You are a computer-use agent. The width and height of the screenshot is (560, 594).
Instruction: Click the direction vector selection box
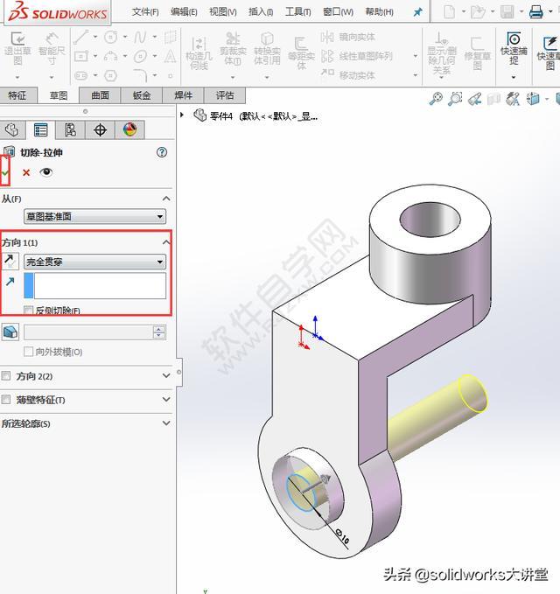[x=94, y=286]
